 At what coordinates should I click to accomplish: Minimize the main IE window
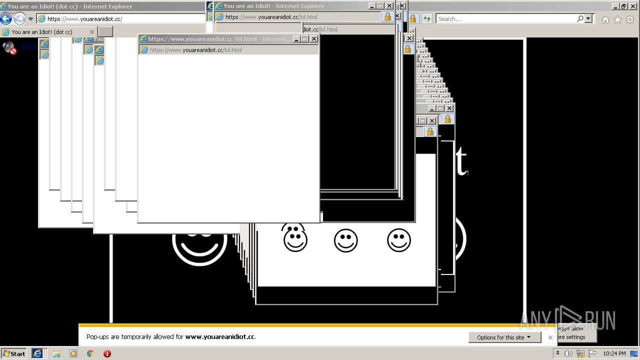pos(615,6)
